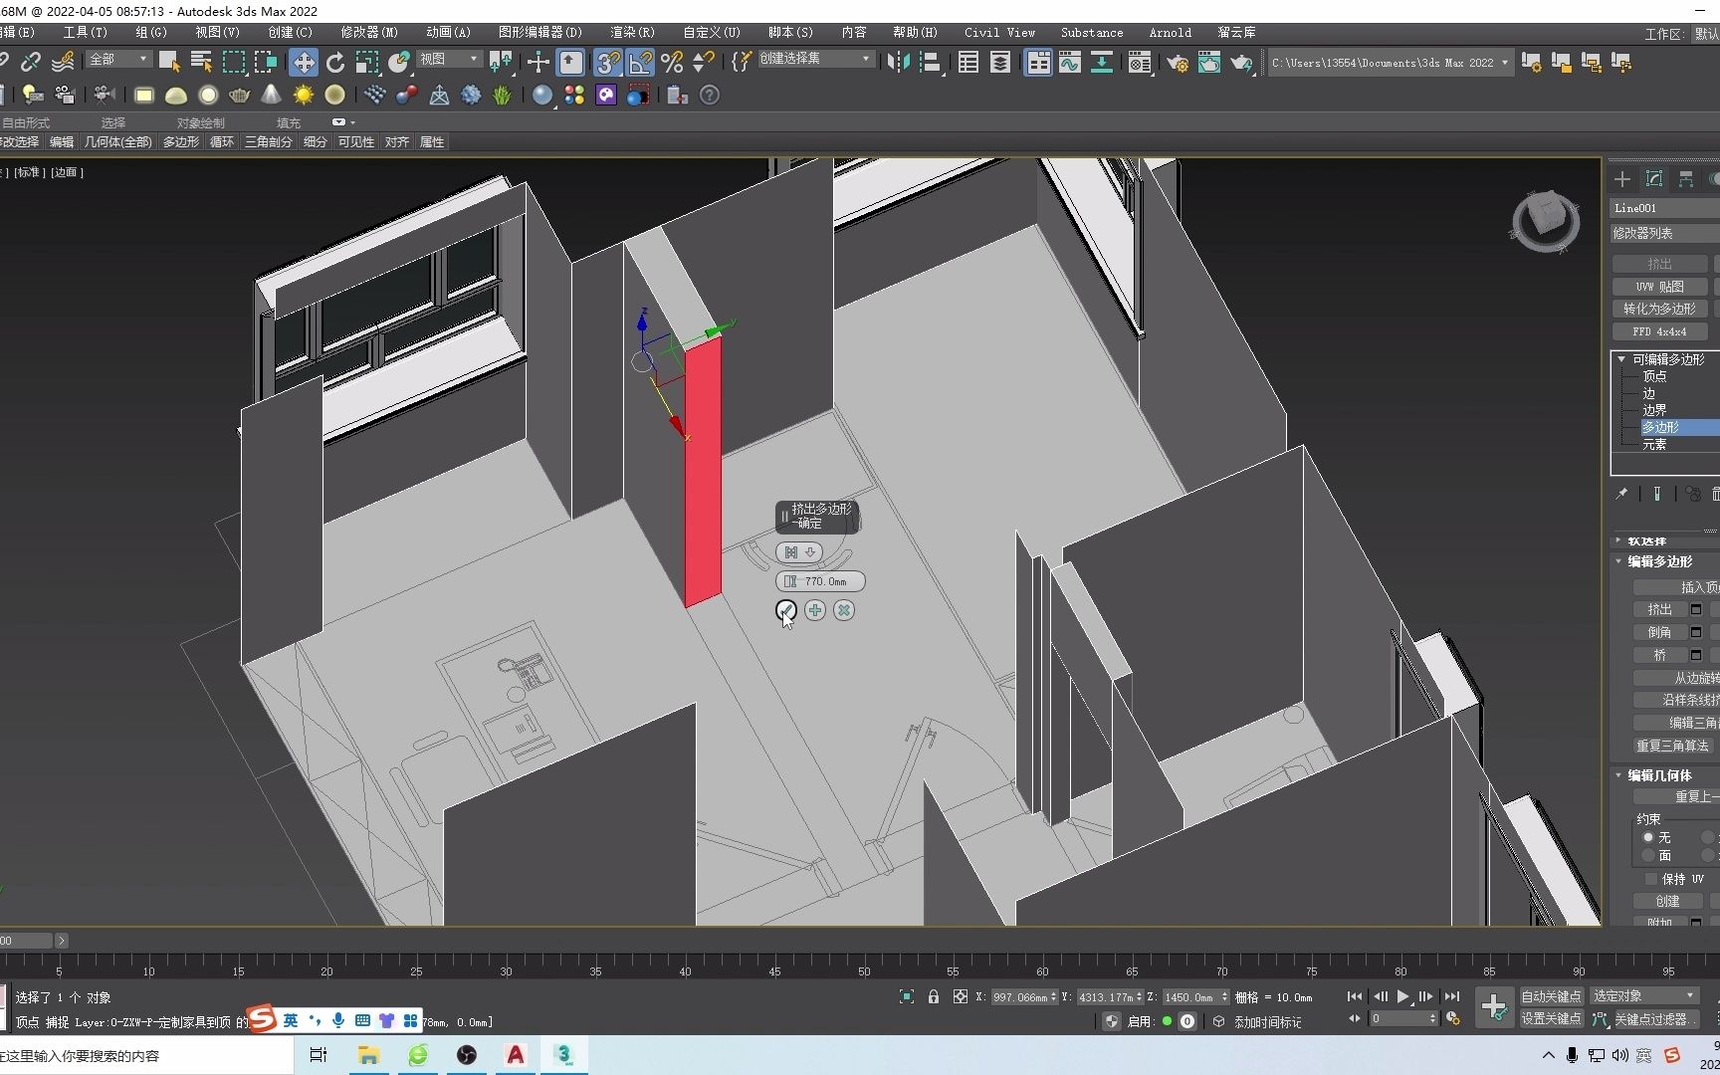Activate the Select and Rotate tool
Screen dimensions: 1720x1075
(335, 63)
